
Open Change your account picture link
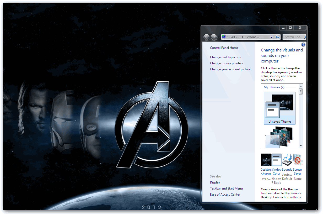pyautogui.click(x=230, y=69)
